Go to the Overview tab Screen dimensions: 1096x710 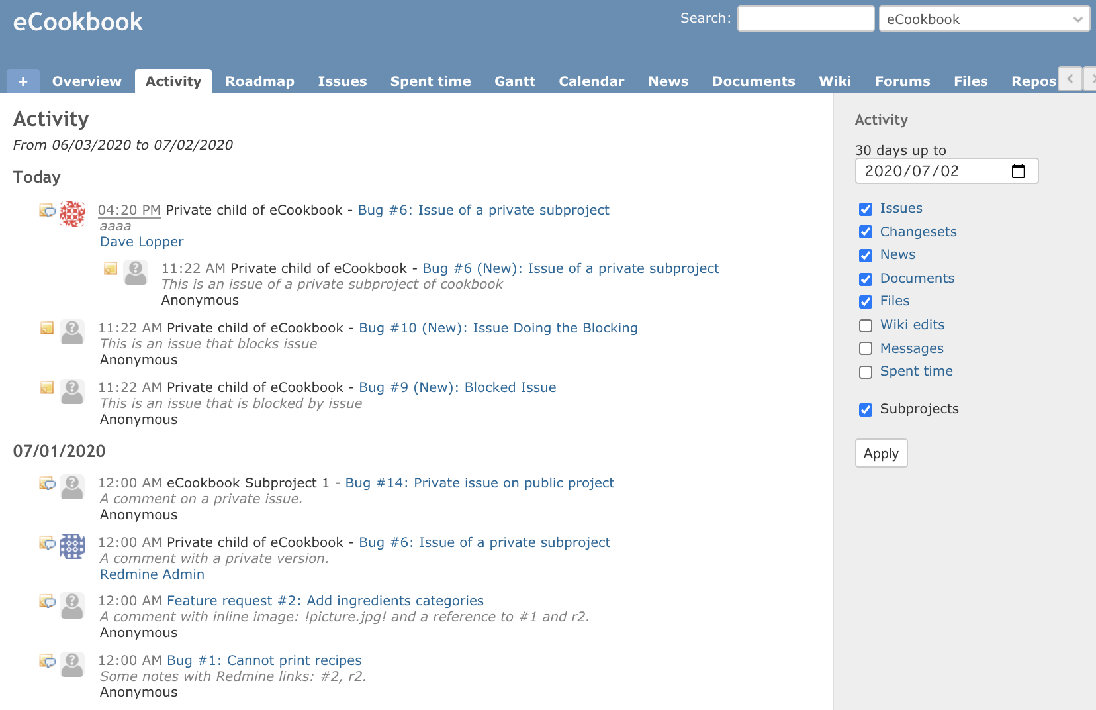click(87, 81)
